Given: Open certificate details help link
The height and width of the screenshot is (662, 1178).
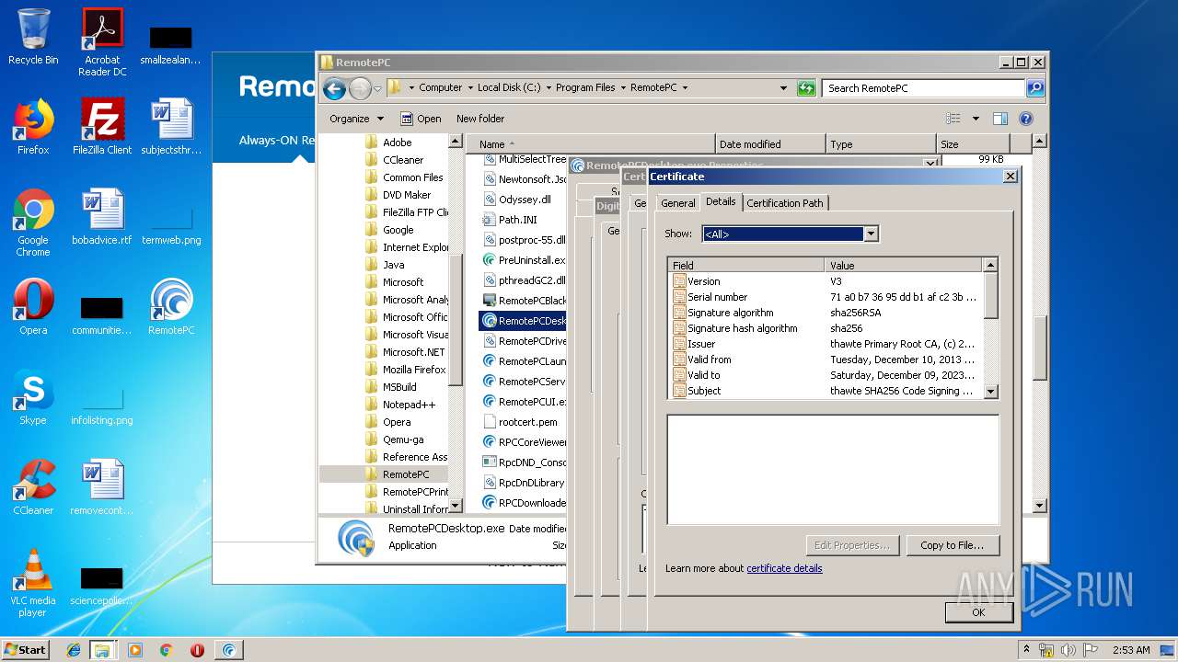Looking at the screenshot, I should point(784,568).
